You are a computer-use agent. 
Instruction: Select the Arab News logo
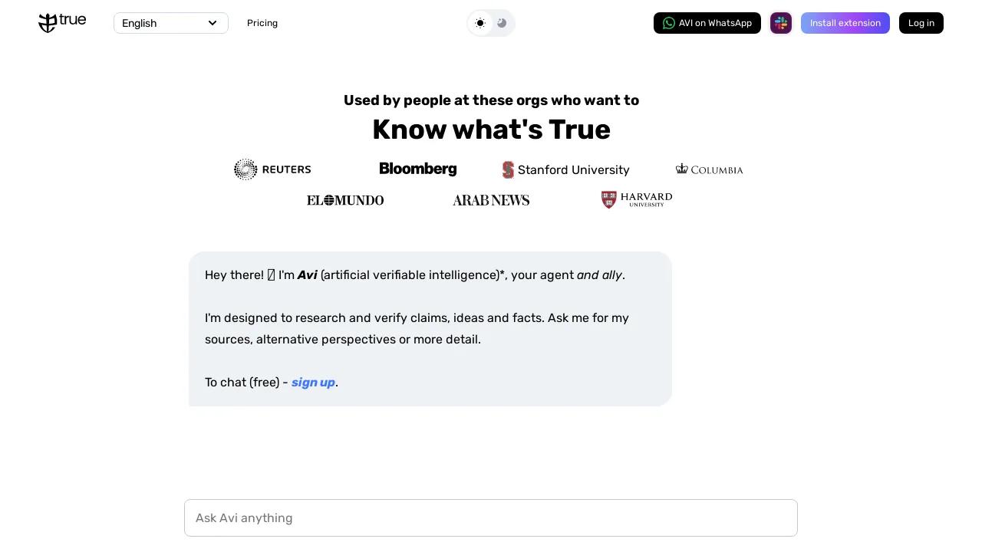click(491, 200)
